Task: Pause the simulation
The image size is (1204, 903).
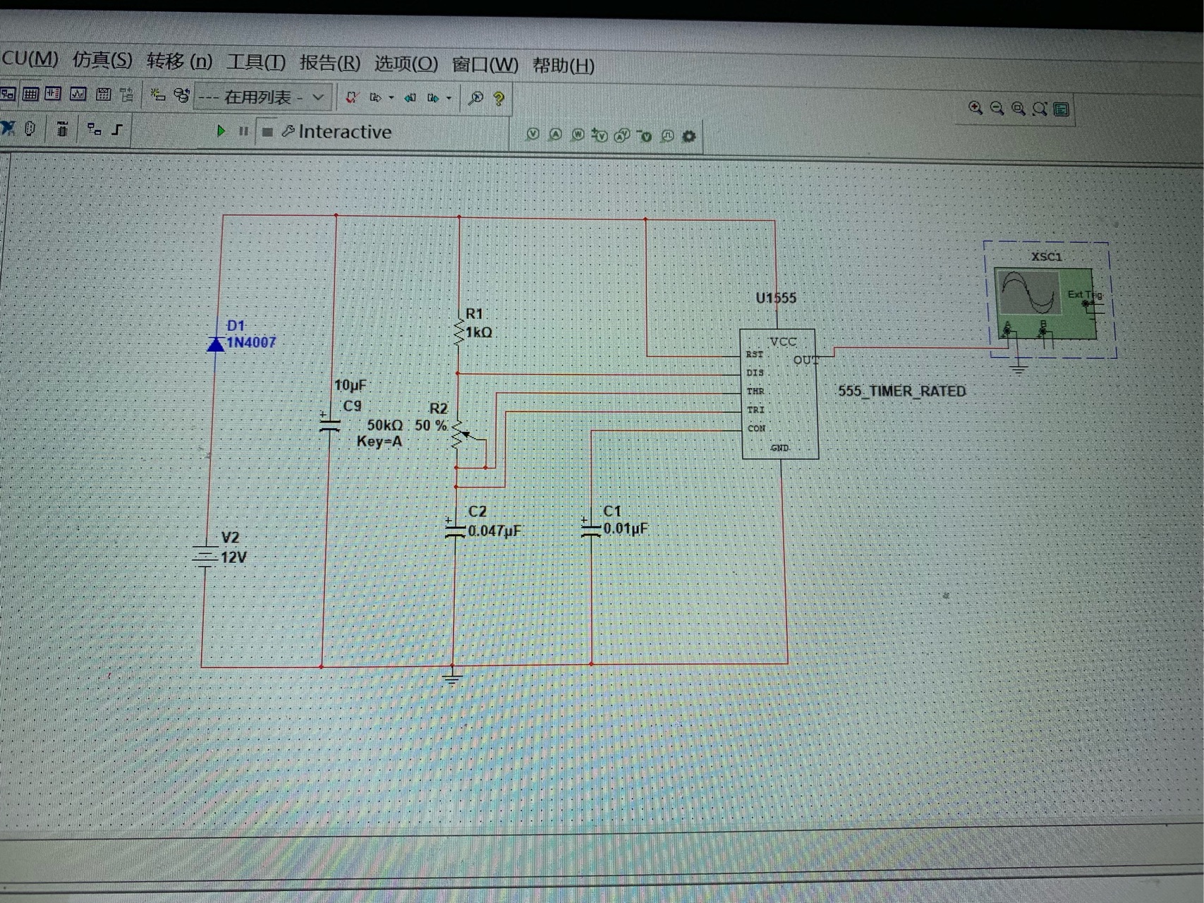Action: 243,131
